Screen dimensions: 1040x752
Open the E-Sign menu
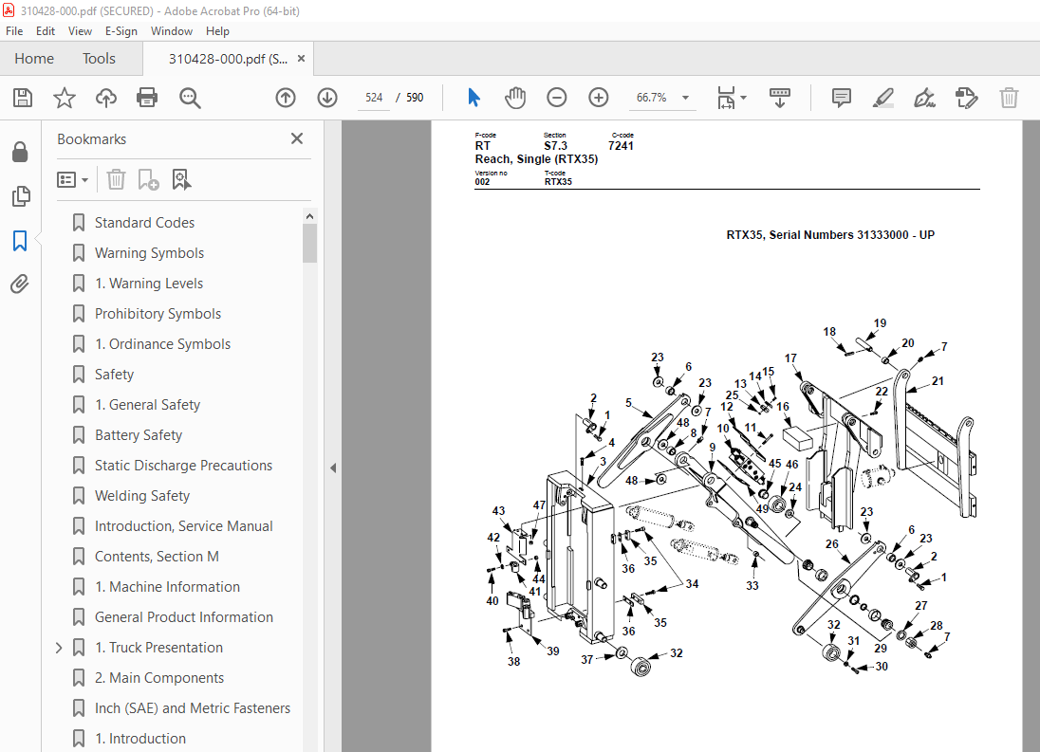(x=121, y=31)
